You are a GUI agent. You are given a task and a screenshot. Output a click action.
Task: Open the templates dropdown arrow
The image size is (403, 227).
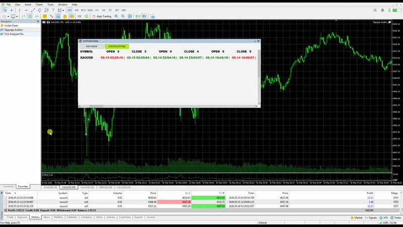(x=17, y=17)
